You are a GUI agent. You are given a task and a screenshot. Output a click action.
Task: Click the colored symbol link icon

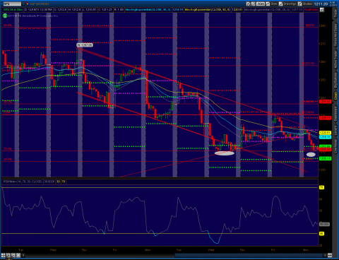[28, 4]
